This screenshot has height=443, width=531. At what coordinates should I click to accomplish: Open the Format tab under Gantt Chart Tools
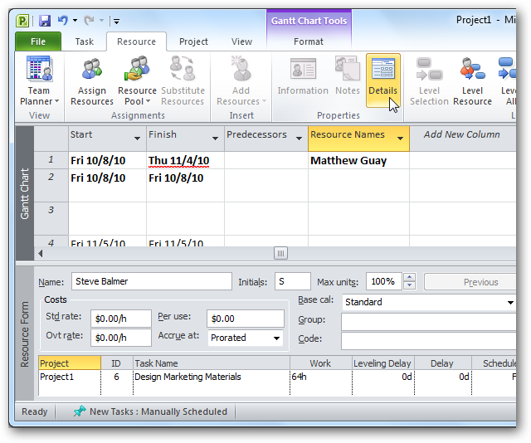pos(309,41)
